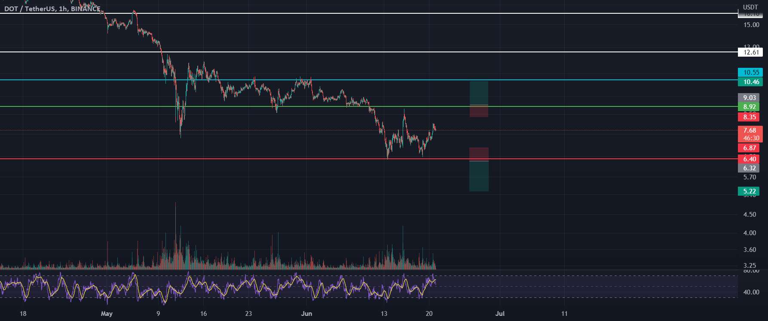The image size is (768, 321).
Task: Click the red 6.87 price label
Action: (749, 148)
